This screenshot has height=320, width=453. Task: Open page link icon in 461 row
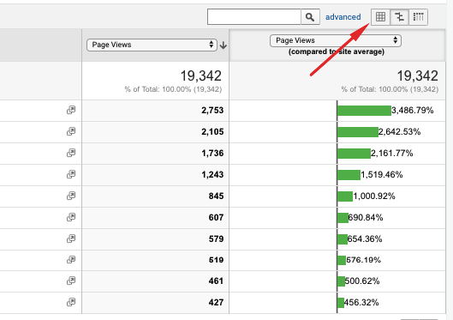71,281
